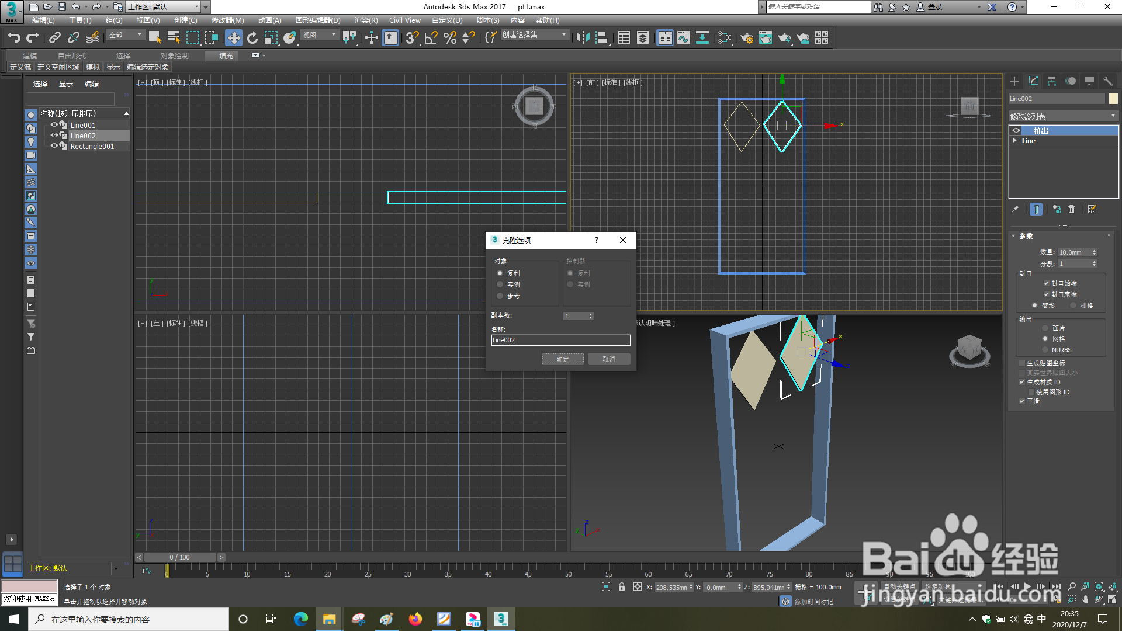Screen dimensions: 1122x632
Task: Toggle 封口始端 checkbox
Action: pyautogui.click(x=1047, y=283)
